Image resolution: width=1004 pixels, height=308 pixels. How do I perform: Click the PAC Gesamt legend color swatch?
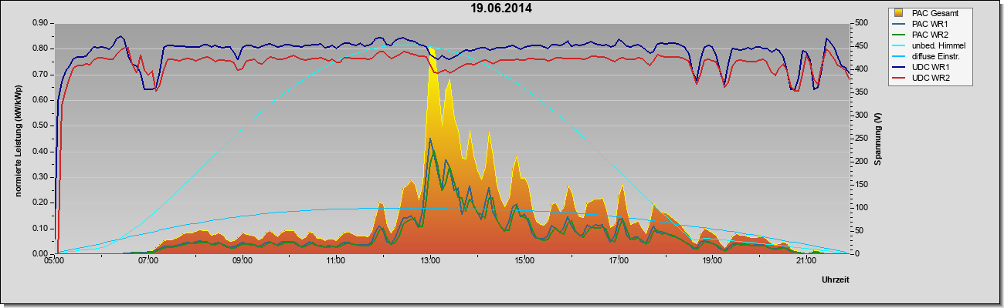(x=900, y=13)
